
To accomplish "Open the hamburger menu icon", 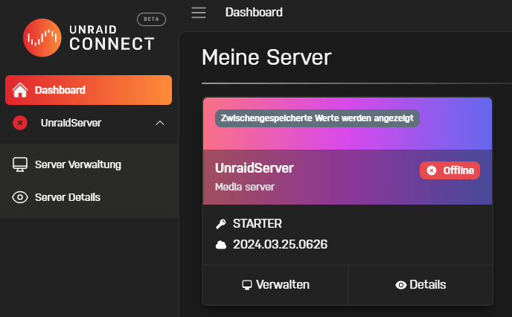I will click(199, 13).
